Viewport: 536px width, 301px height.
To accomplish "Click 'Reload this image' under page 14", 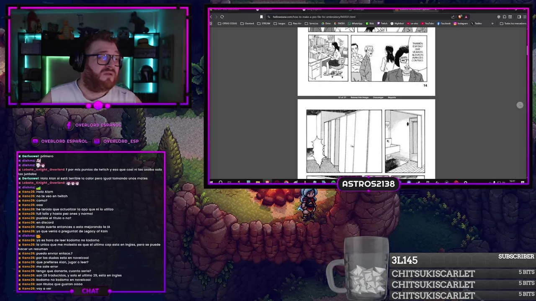I will click(359, 97).
